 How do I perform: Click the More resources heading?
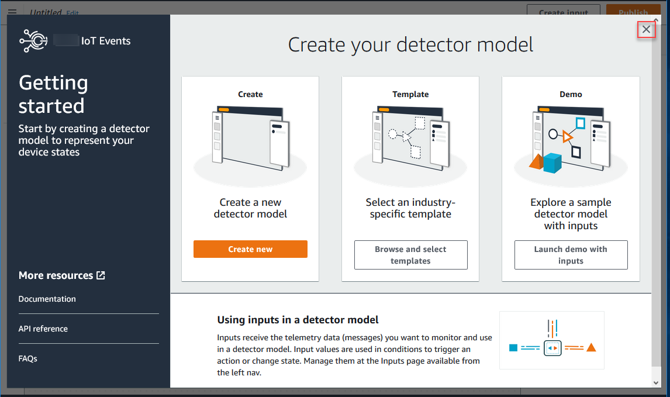[x=56, y=275]
